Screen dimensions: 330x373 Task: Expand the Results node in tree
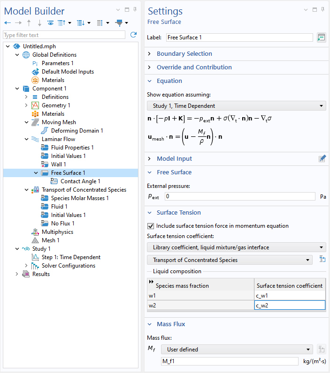(x=17, y=274)
